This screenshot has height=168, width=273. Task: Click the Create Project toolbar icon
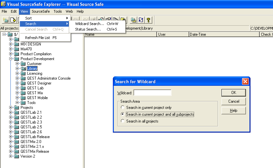coord(6,20)
